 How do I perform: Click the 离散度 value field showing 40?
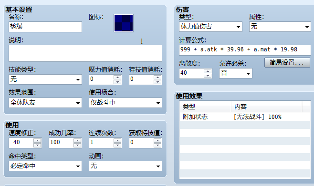pos(191,73)
